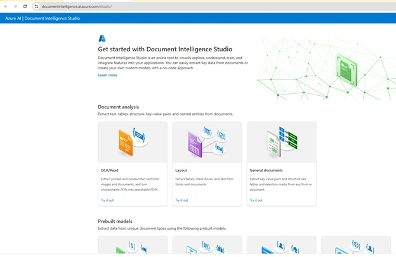Click Try it out under General documents
This screenshot has height=257, width=396.
point(256,200)
